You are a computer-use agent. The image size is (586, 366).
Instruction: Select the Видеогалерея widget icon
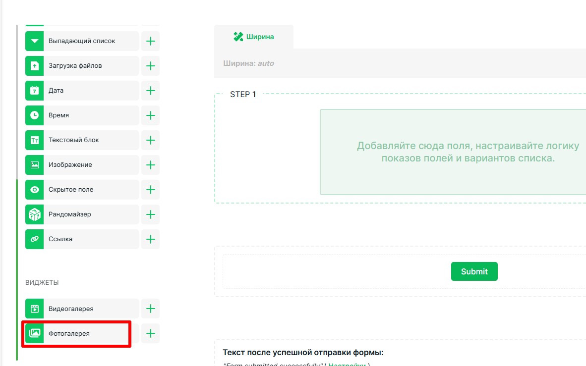(x=35, y=309)
